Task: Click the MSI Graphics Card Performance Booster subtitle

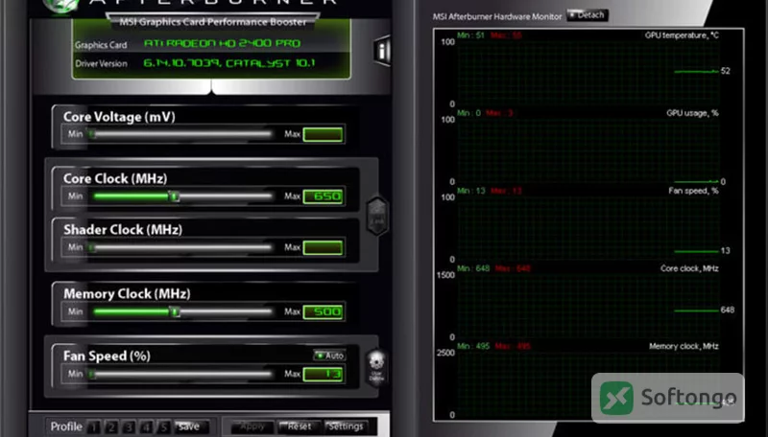Action: (213, 22)
